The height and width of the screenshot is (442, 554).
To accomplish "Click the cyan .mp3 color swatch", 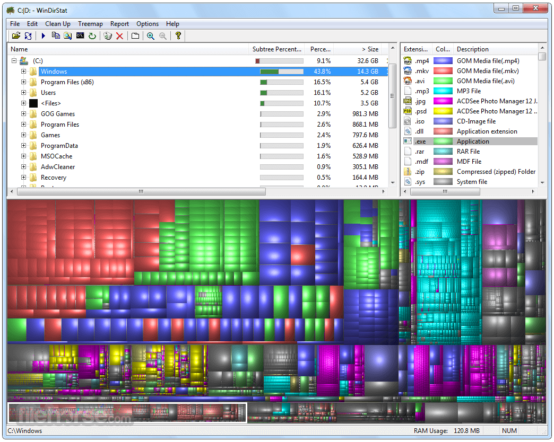I will tap(443, 91).
